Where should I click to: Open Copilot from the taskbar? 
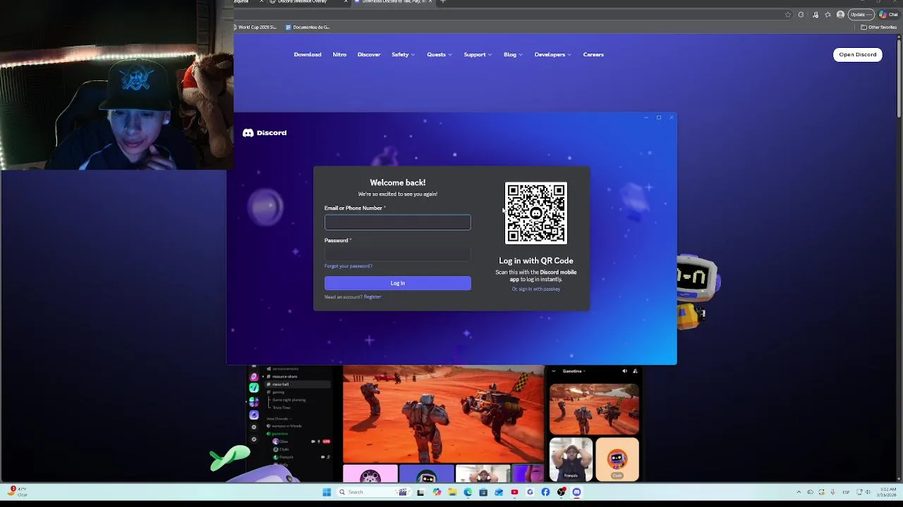(437, 492)
